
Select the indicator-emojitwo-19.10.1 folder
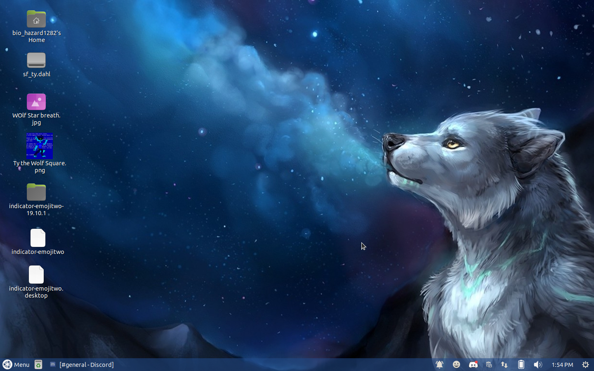pyautogui.click(x=36, y=192)
